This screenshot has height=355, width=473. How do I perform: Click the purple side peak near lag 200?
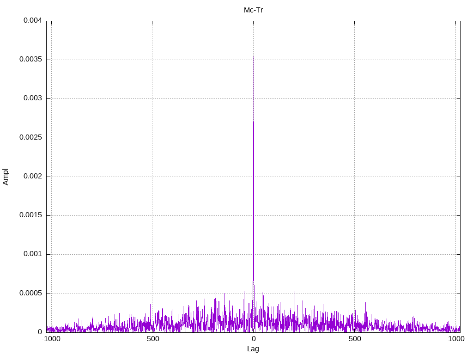pyautogui.click(x=295, y=292)
